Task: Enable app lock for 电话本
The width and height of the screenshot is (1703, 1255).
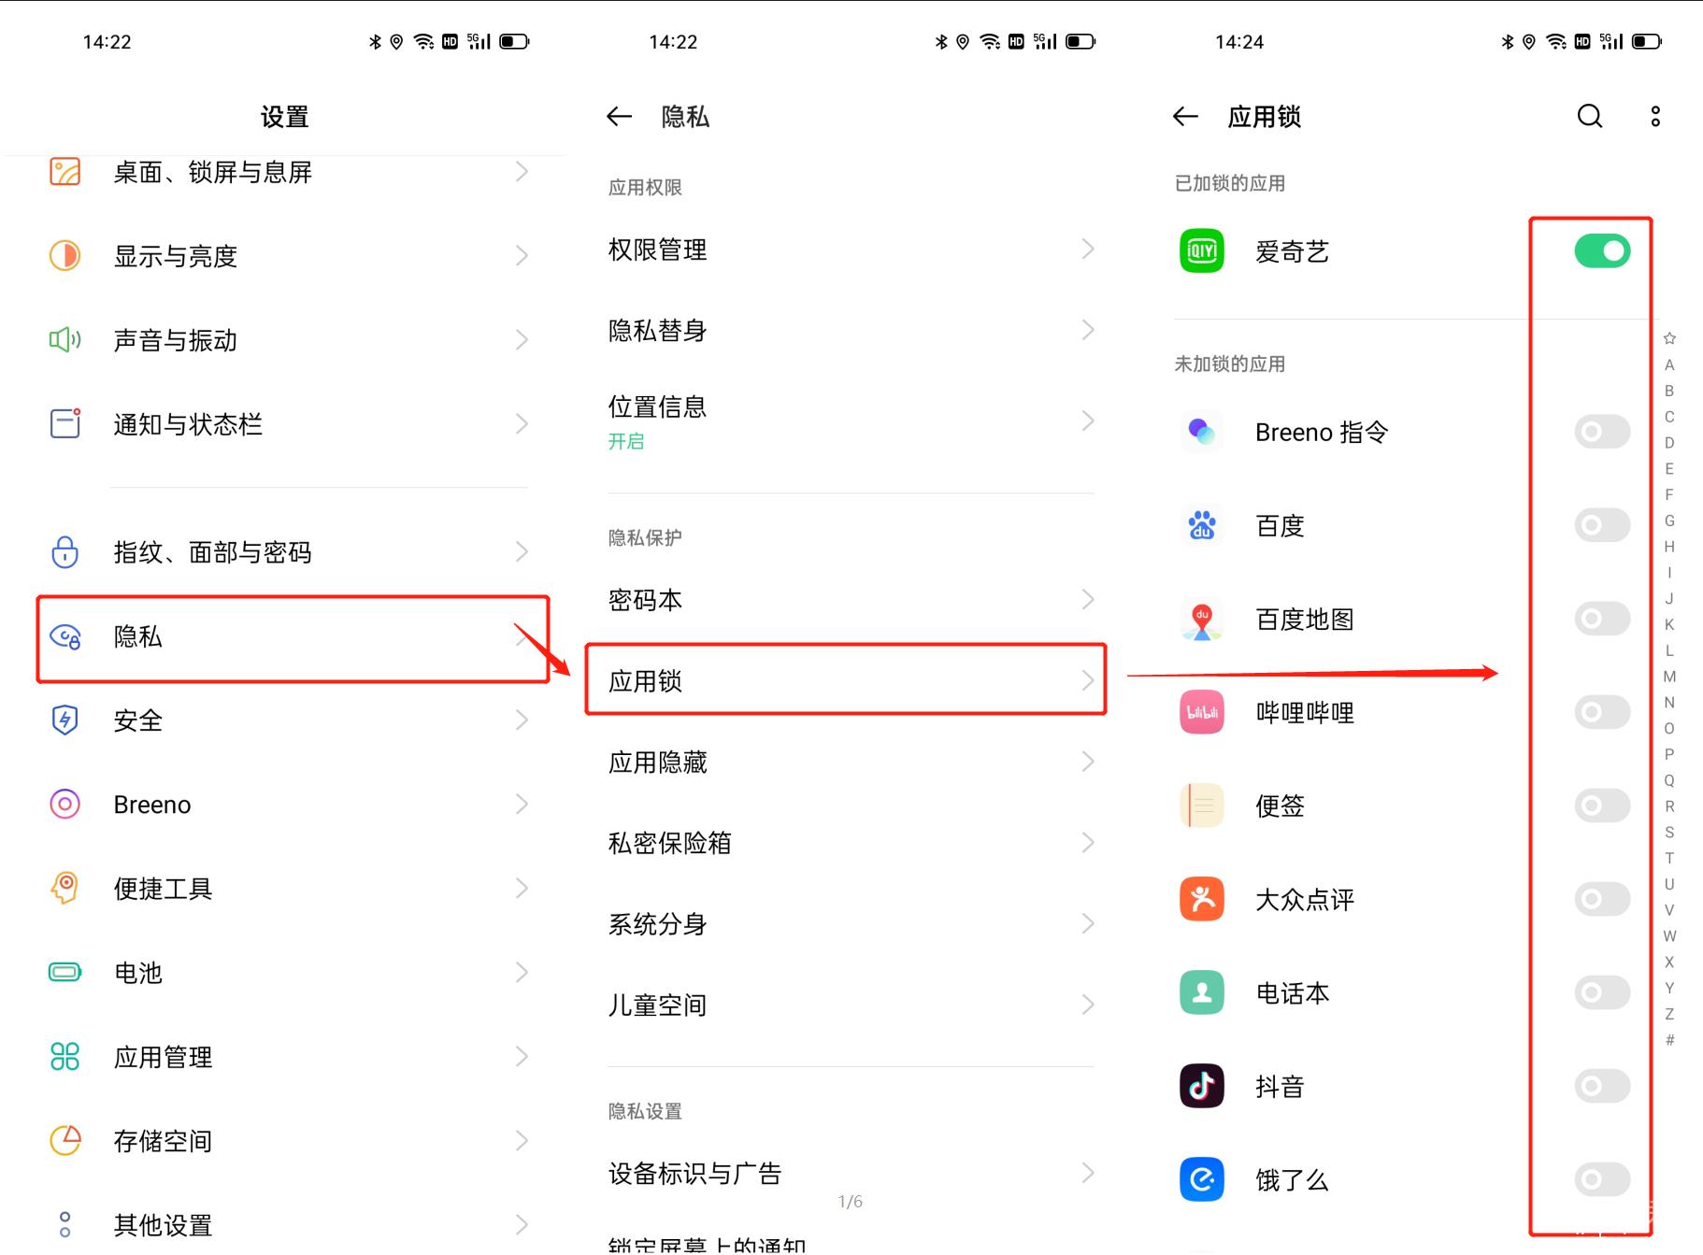Action: click(x=1602, y=992)
